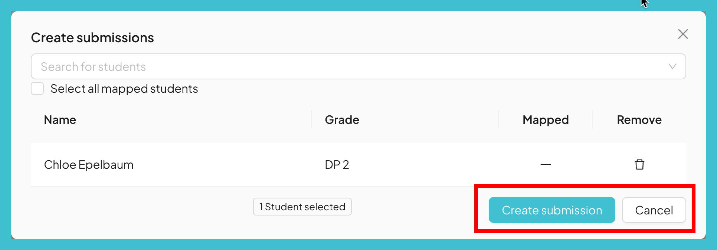This screenshot has height=250, width=717.
Task: Click inside the Search for students field
Action: point(223,67)
